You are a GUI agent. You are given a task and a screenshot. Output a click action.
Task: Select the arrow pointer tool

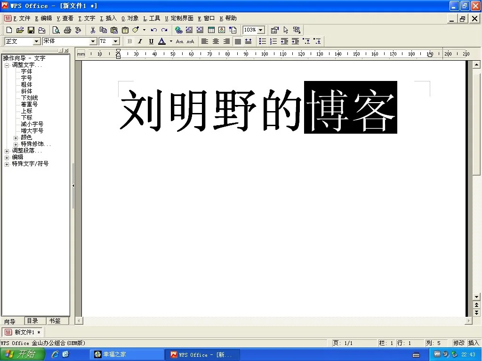(286, 30)
